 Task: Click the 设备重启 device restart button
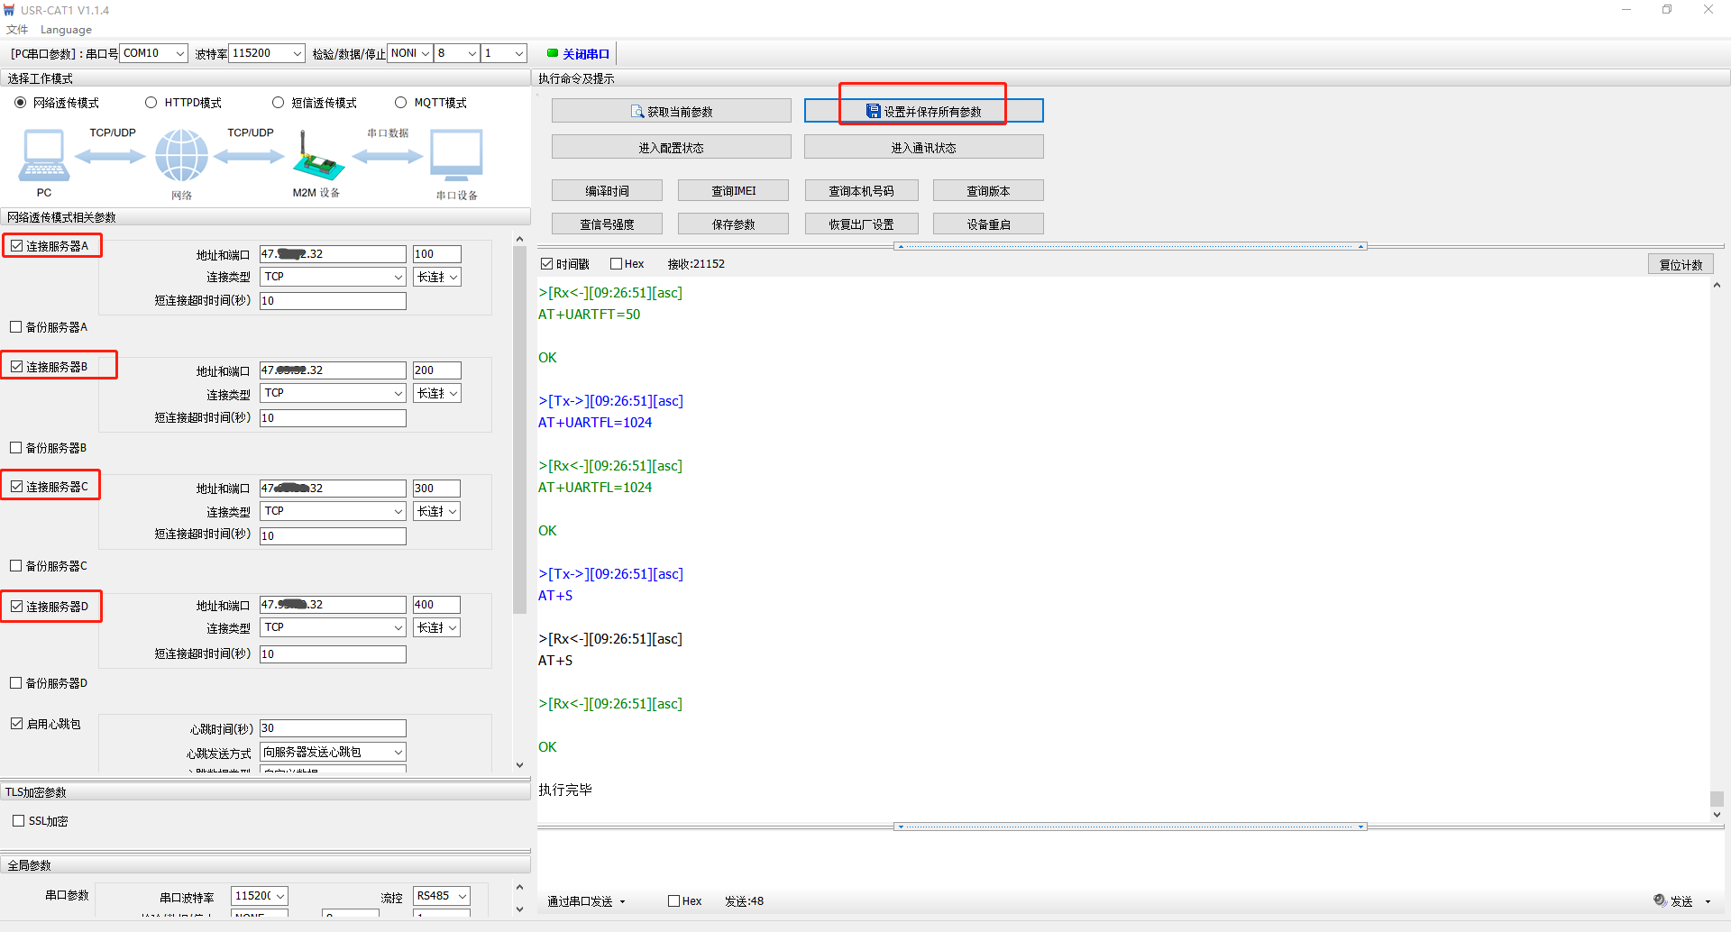988,224
